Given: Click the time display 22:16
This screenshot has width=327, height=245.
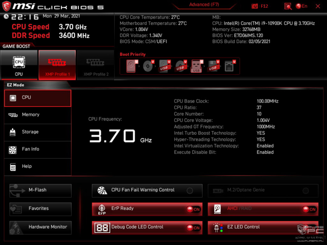Looking at the screenshot, I should click(25, 17).
